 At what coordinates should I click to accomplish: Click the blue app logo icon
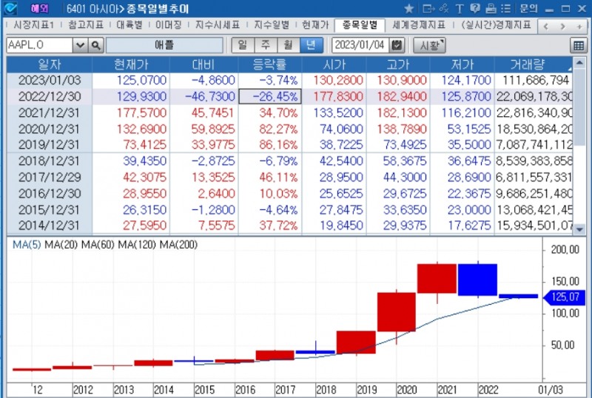click(10, 8)
